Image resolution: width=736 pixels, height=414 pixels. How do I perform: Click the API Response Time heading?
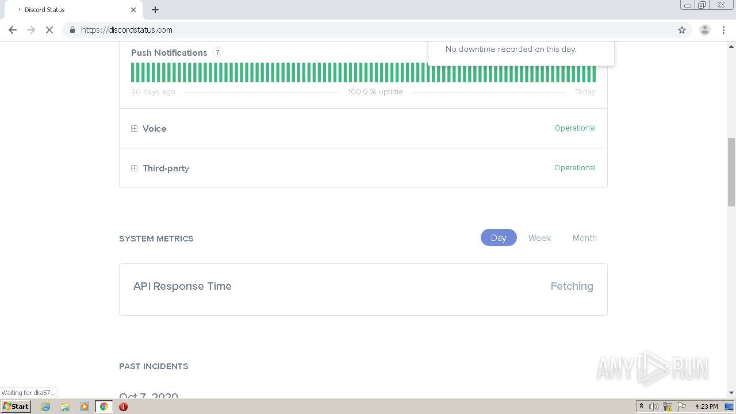point(182,286)
